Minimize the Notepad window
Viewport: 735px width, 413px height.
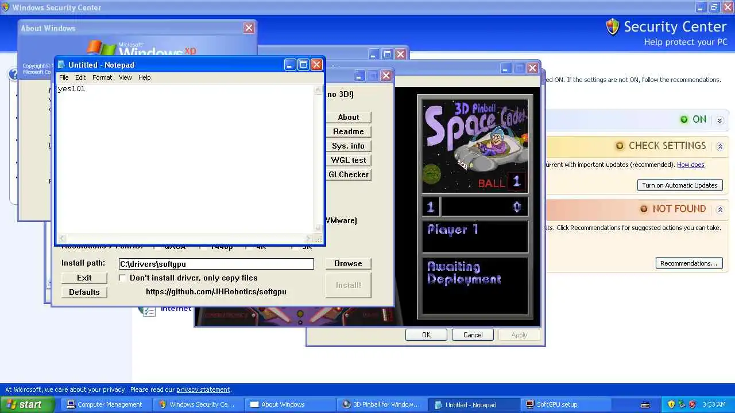tap(290, 65)
